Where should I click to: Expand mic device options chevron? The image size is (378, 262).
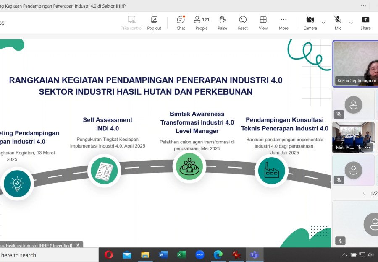pos(351,23)
